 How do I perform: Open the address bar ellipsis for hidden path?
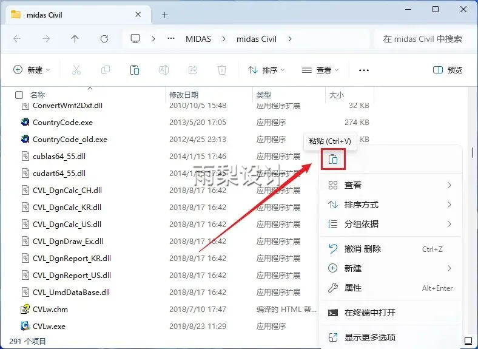[x=171, y=39]
